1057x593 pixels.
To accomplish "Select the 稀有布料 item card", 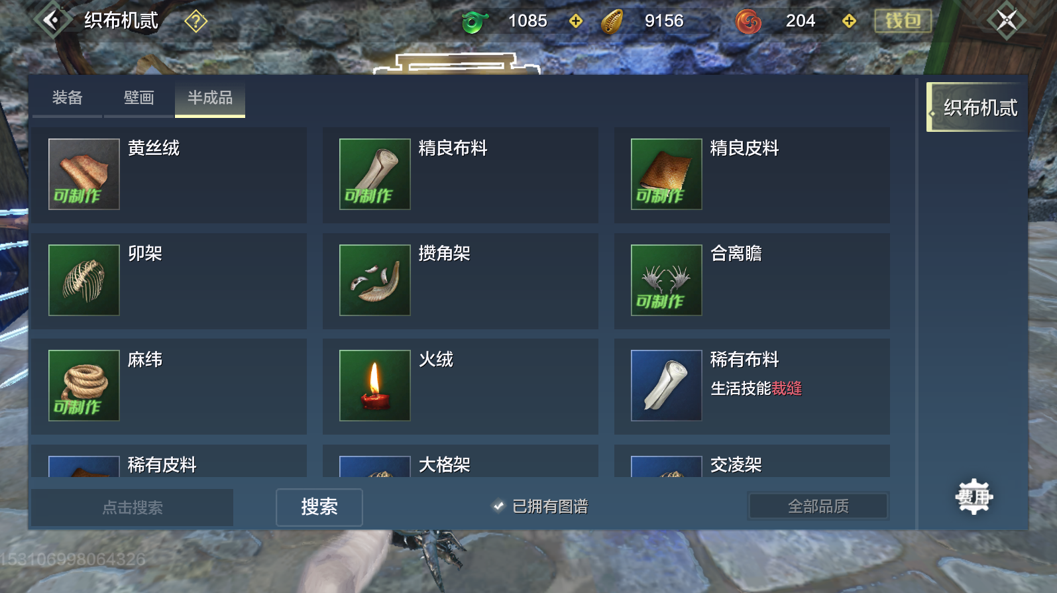I will click(x=752, y=386).
